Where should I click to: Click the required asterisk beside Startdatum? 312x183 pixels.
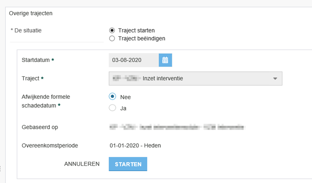[53, 60]
